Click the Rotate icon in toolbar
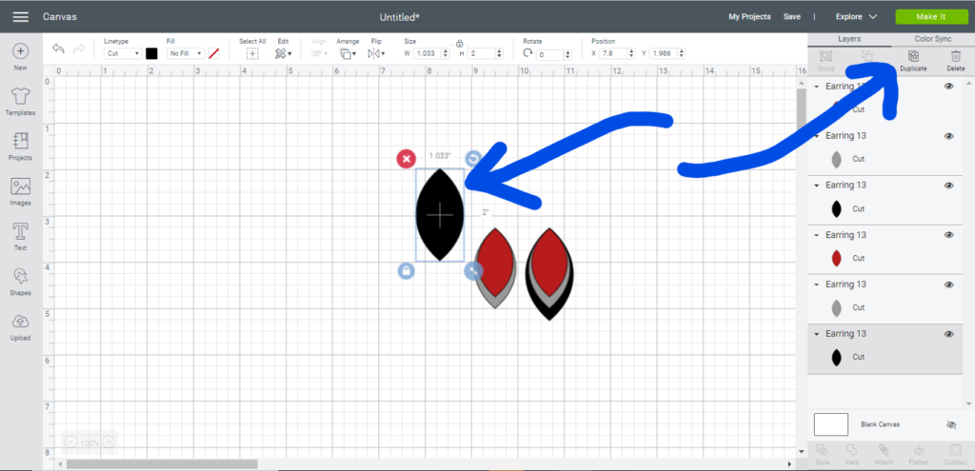The height and width of the screenshot is (471, 975). (527, 53)
